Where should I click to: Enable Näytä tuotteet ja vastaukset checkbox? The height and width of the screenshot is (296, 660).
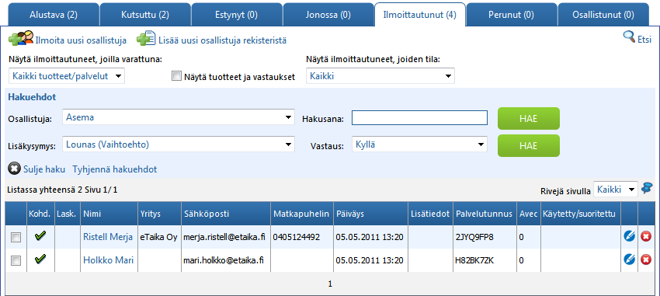pyautogui.click(x=176, y=76)
